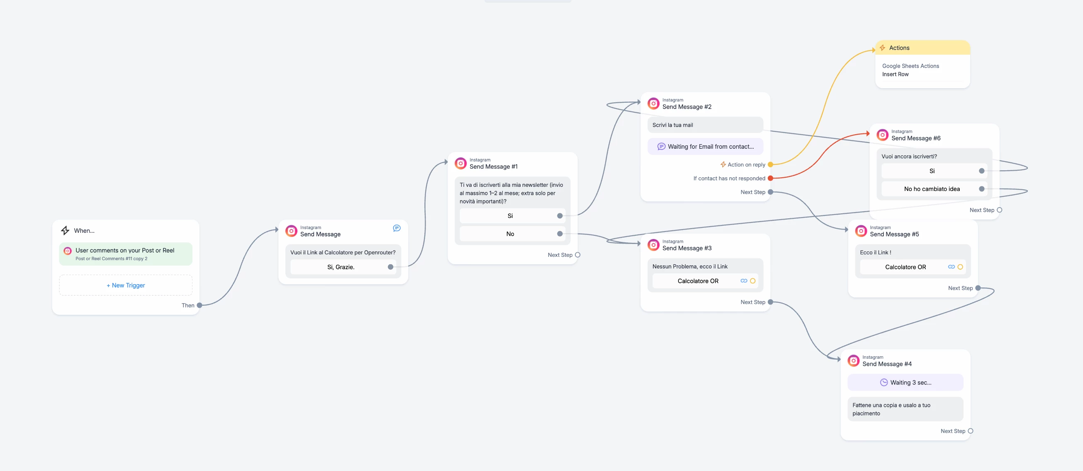This screenshot has width=1083, height=471.
Task: Click the Instagram icon on Send Message #6
Action: (x=883, y=135)
